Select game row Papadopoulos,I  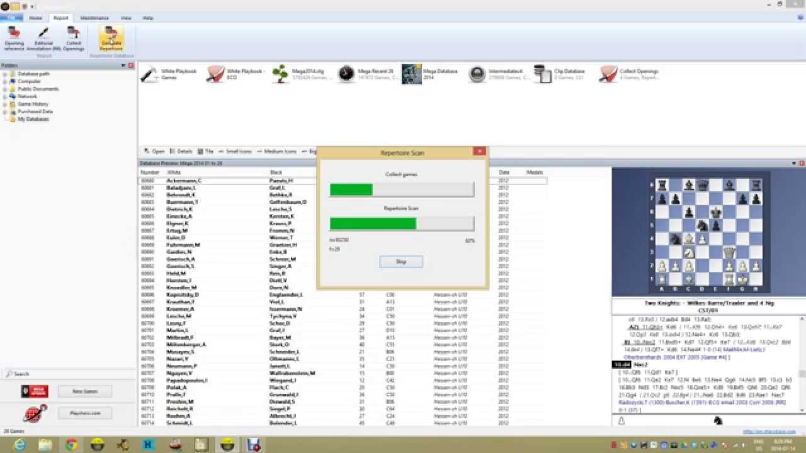[x=342, y=380]
